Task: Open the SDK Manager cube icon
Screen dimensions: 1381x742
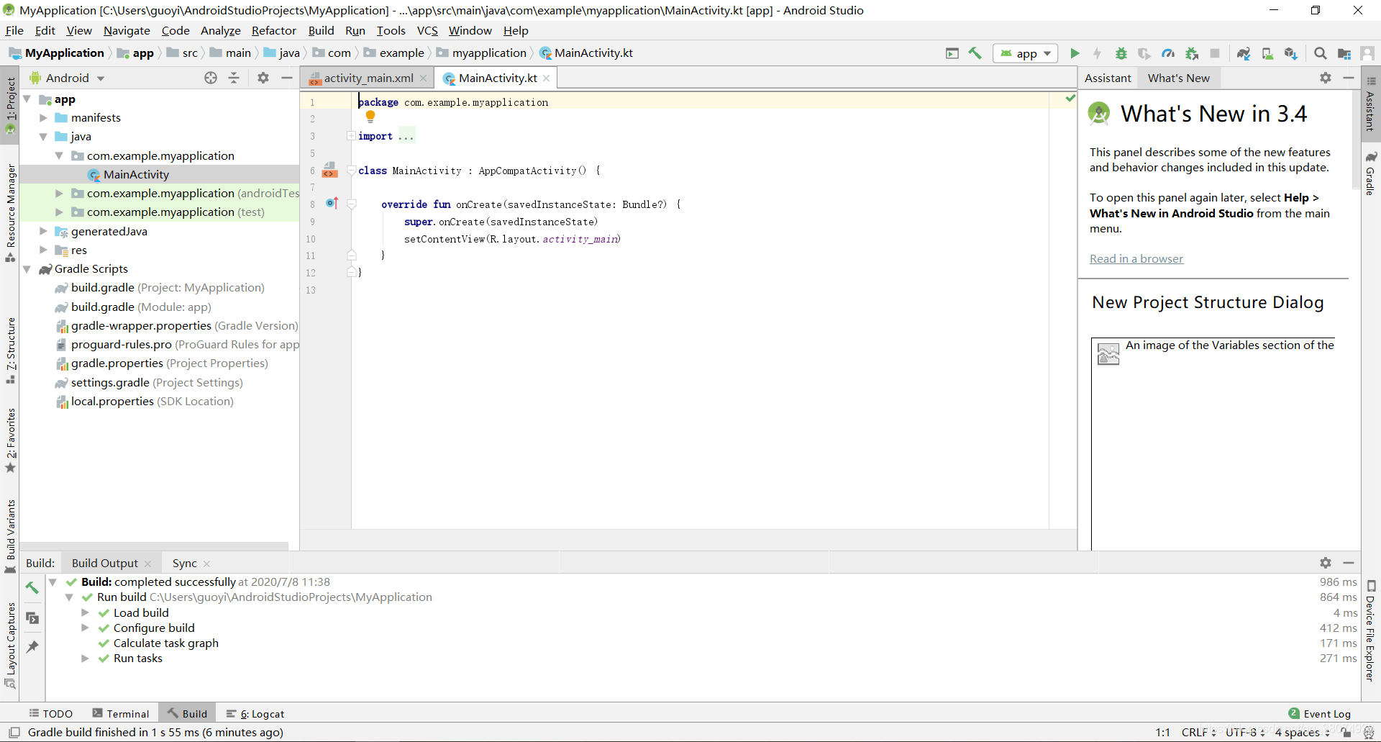Action: (x=1291, y=53)
